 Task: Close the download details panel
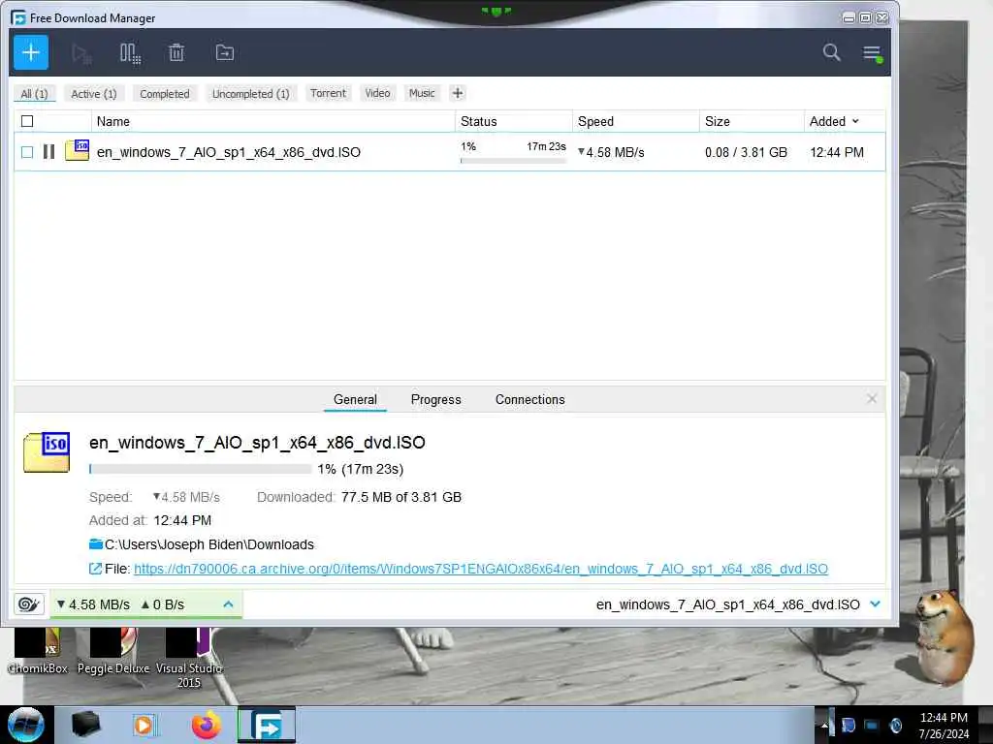[872, 398]
